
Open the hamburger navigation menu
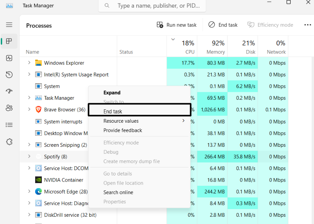(x=9, y=25)
